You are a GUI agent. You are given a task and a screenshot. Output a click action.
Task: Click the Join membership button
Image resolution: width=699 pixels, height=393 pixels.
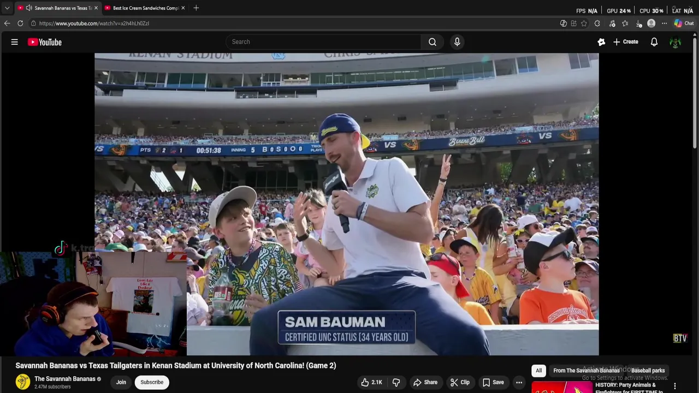point(121,382)
